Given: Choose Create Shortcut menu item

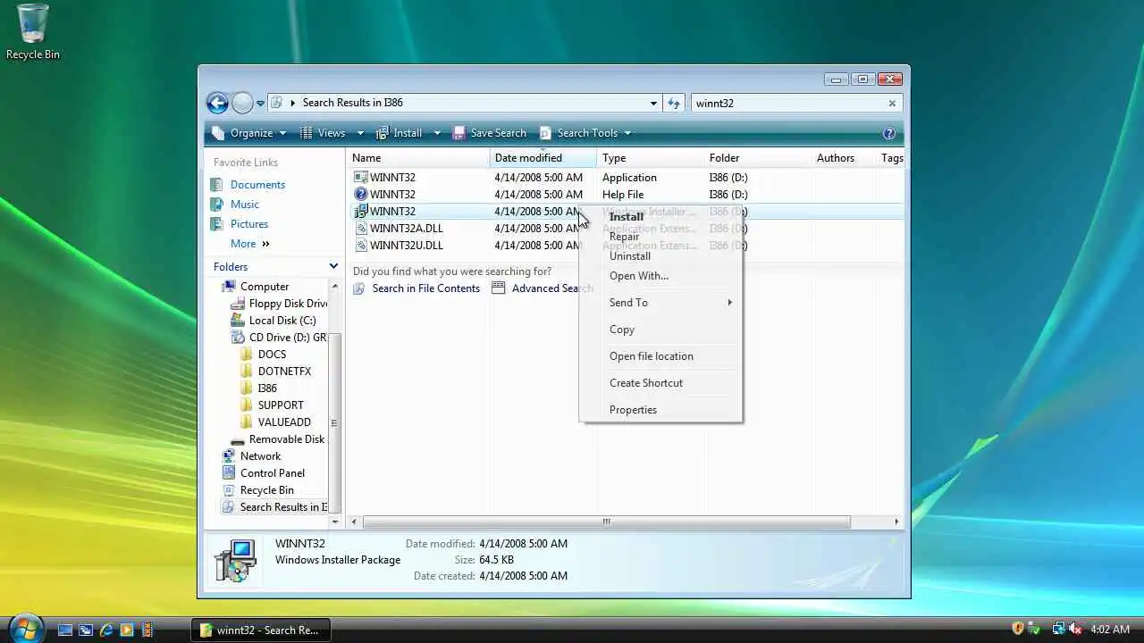Looking at the screenshot, I should click(660, 383).
